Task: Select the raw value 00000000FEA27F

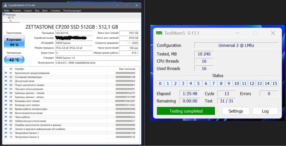Action: (126, 93)
